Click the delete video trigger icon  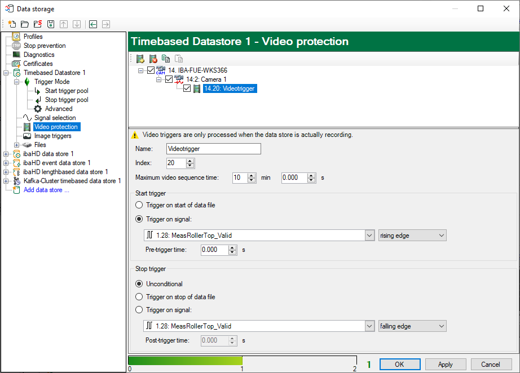[x=153, y=59]
